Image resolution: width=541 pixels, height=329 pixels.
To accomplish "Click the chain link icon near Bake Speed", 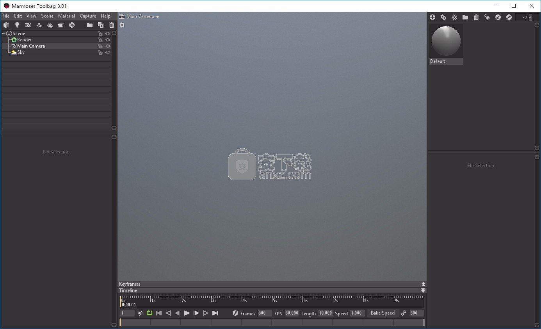I will (x=404, y=313).
